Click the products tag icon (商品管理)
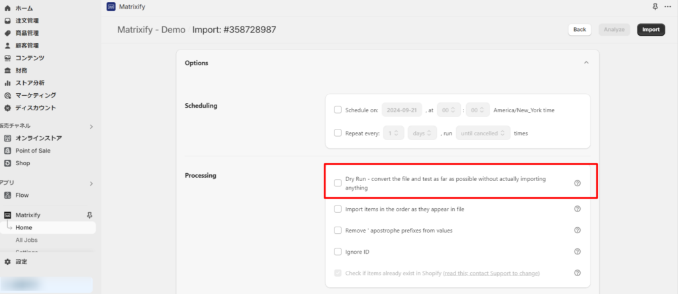678x294 pixels. point(7,33)
